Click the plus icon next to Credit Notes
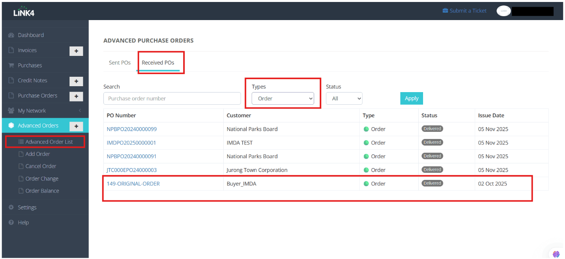The height and width of the screenshot is (259, 565). tap(76, 81)
